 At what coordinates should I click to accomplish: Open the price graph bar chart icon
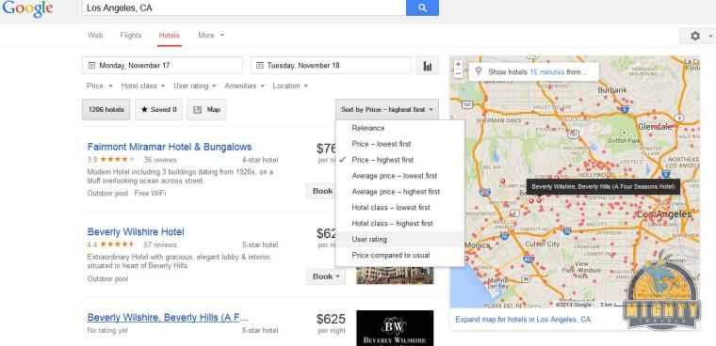click(x=428, y=66)
